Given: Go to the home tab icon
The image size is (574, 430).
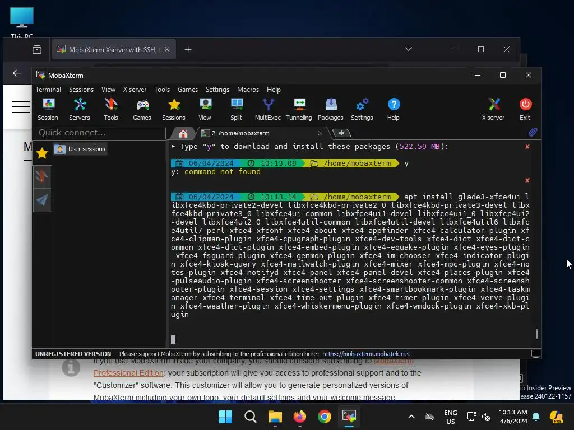Looking at the screenshot, I should 183,133.
